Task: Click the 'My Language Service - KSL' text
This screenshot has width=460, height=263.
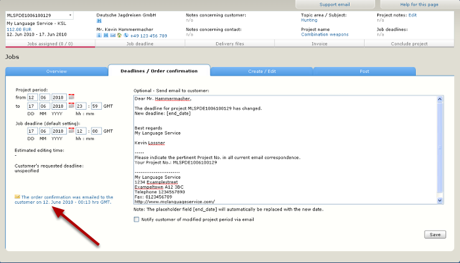Action: pos(36,23)
